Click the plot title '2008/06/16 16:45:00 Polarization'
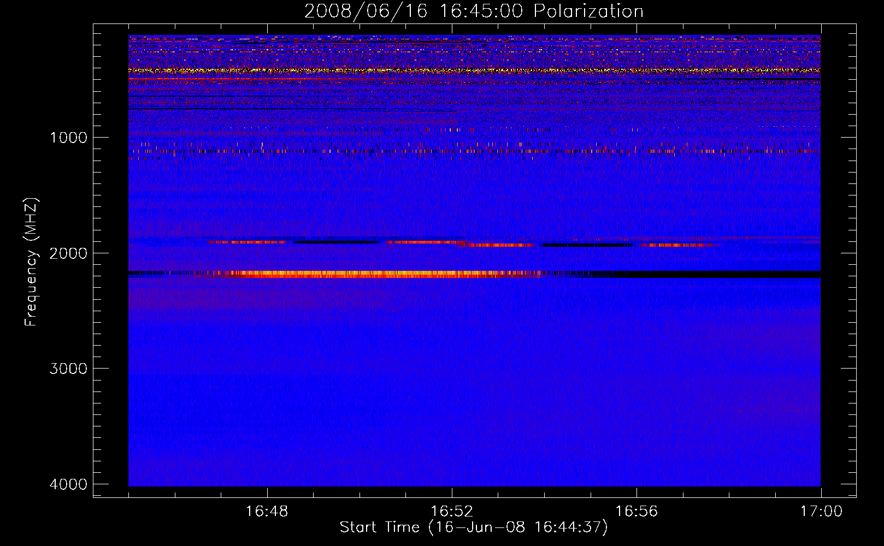 (x=474, y=11)
